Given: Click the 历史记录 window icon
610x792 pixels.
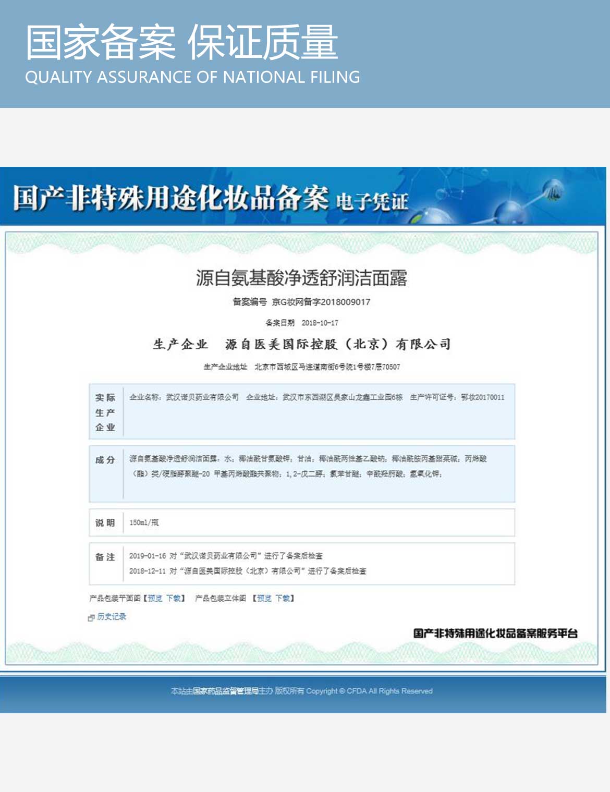Looking at the screenshot, I should point(91,618).
